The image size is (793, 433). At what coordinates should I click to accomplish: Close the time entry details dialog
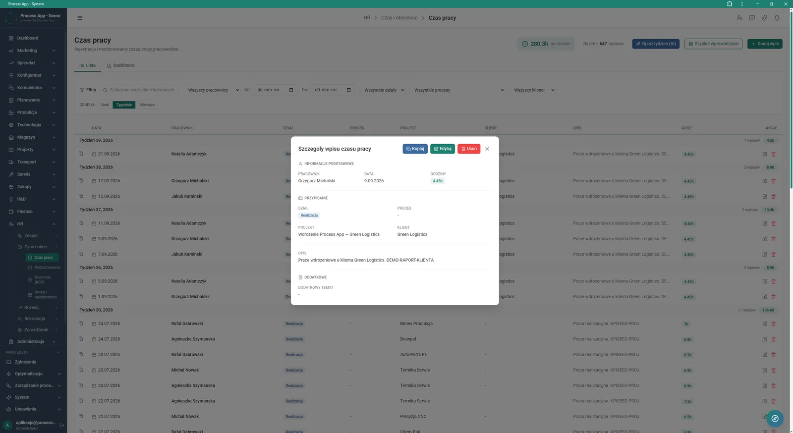pyautogui.click(x=487, y=149)
